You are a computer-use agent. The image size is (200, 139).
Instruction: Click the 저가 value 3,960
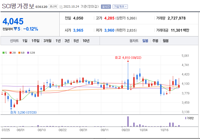coord(109,30)
